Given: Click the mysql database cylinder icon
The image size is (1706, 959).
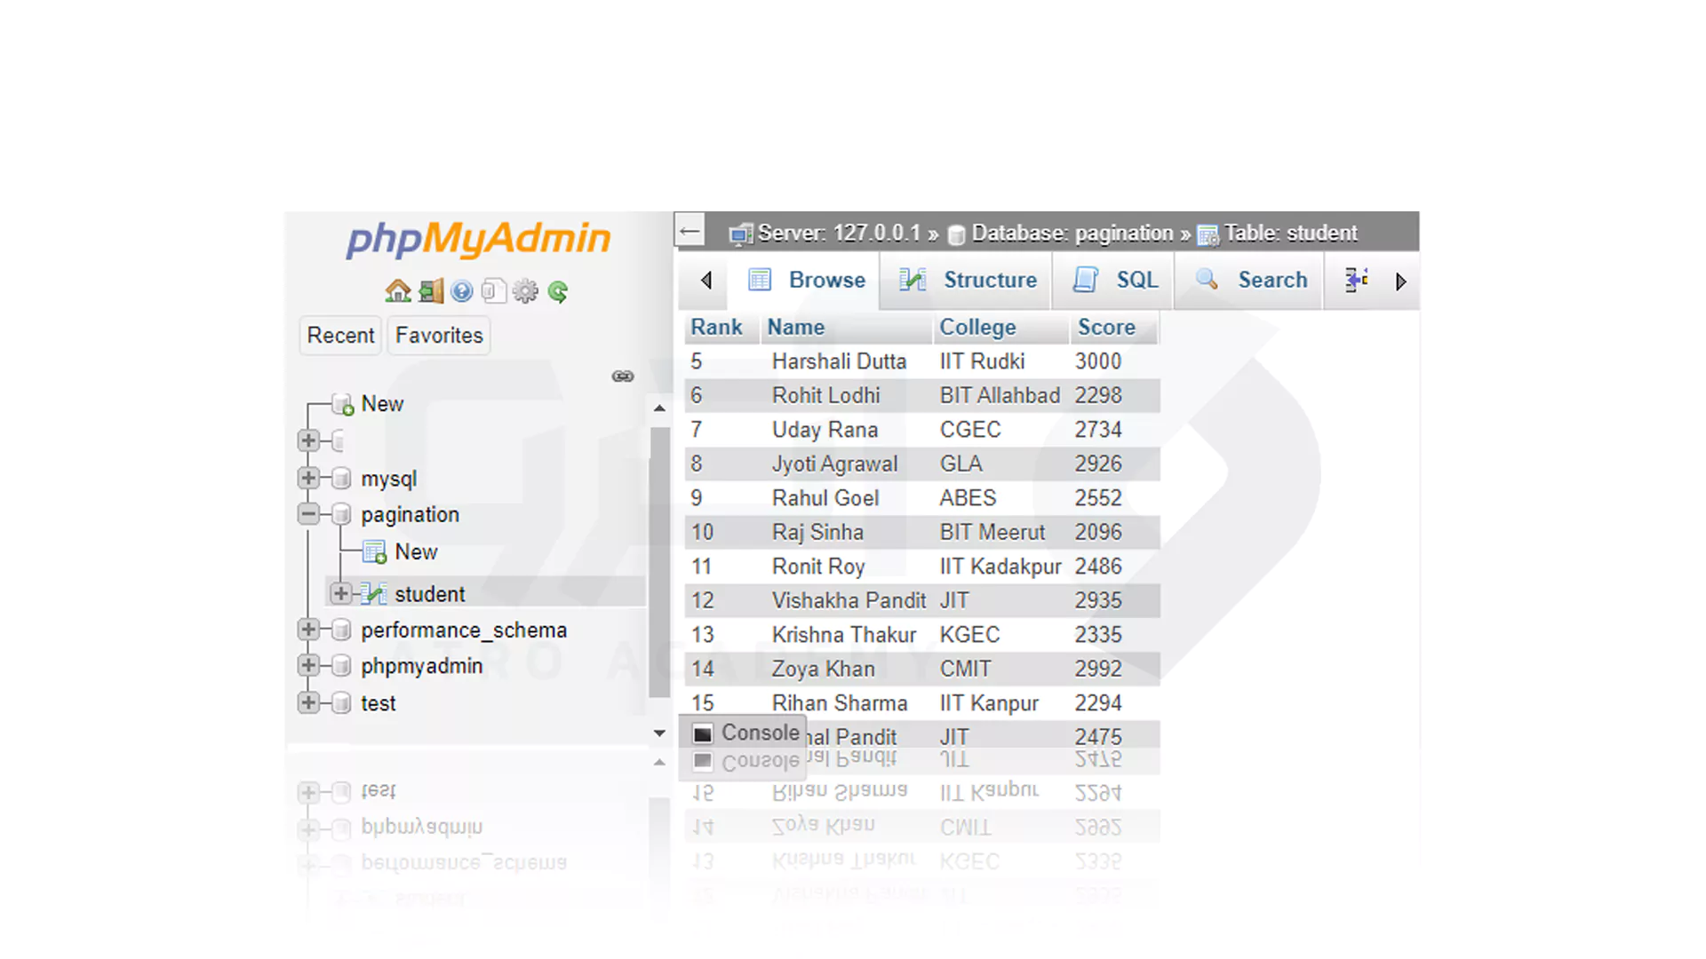Looking at the screenshot, I should pos(341,479).
